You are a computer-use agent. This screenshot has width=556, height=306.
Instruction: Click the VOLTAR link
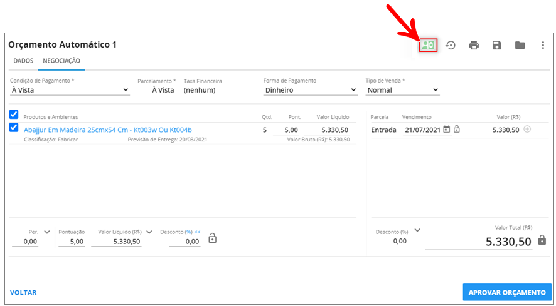pyautogui.click(x=23, y=292)
